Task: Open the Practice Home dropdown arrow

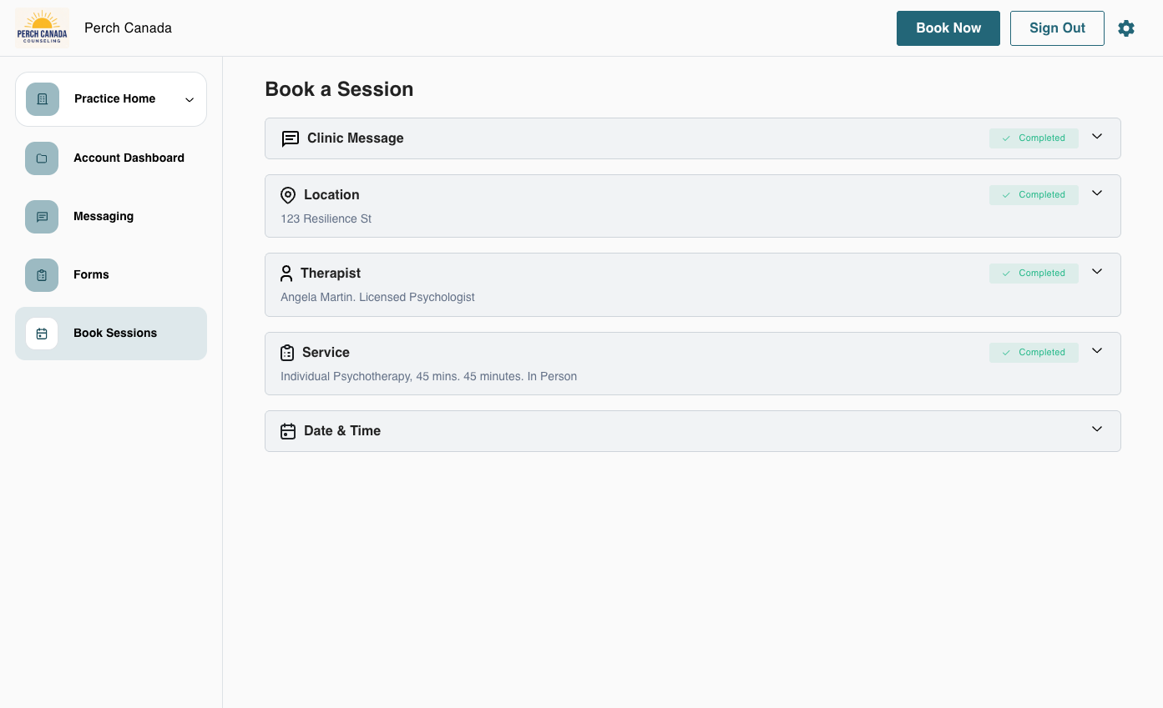Action: [x=190, y=100]
